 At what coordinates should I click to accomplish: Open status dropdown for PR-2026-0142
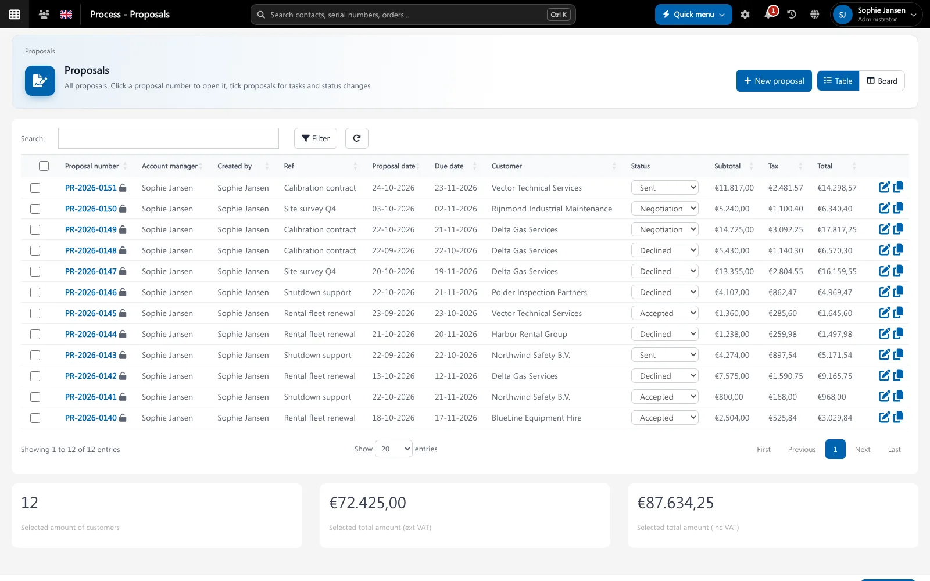[665, 376]
